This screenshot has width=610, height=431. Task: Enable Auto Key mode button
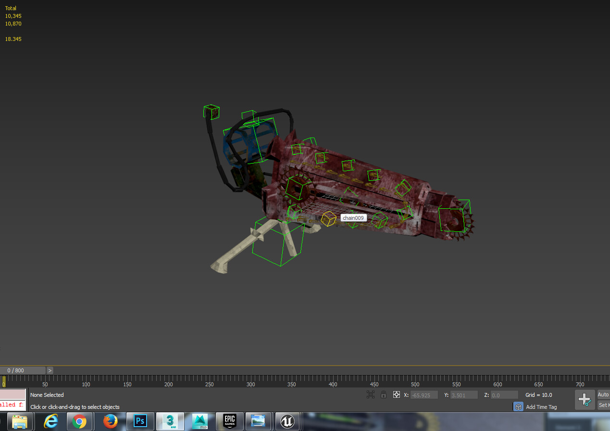tap(603, 394)
